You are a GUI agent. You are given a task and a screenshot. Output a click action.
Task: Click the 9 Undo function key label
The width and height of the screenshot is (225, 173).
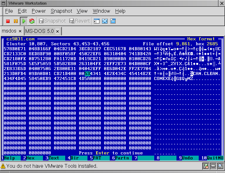tap(189, 158)
